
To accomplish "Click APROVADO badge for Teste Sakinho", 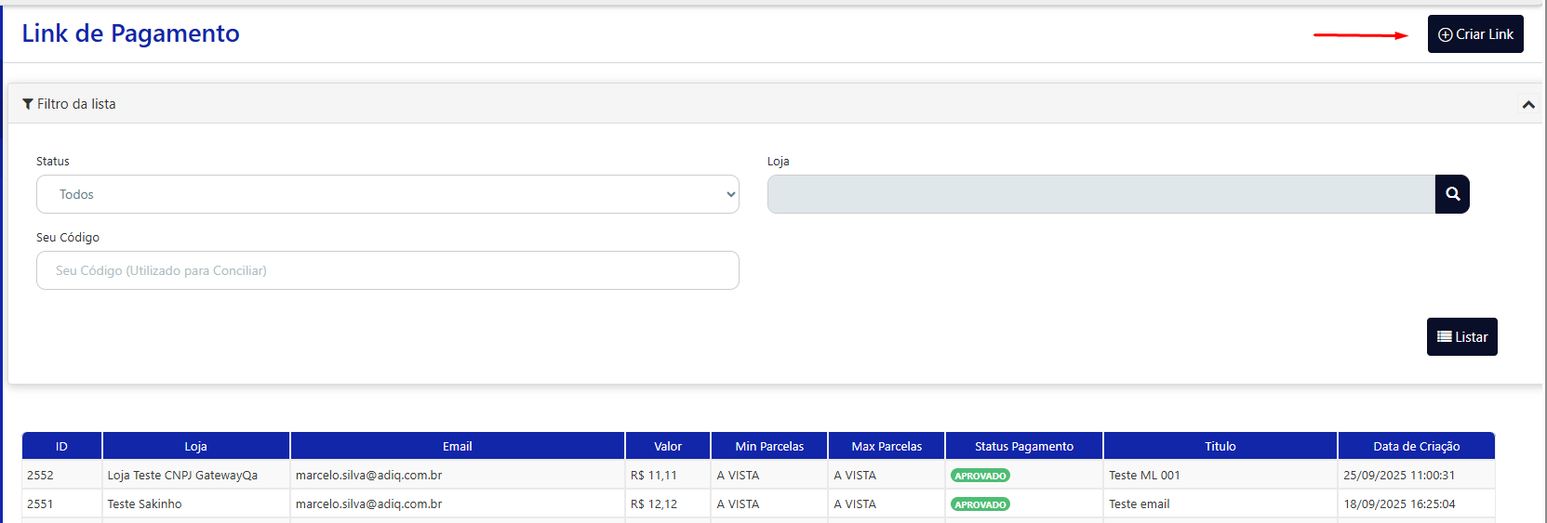I will pos(980,504).
